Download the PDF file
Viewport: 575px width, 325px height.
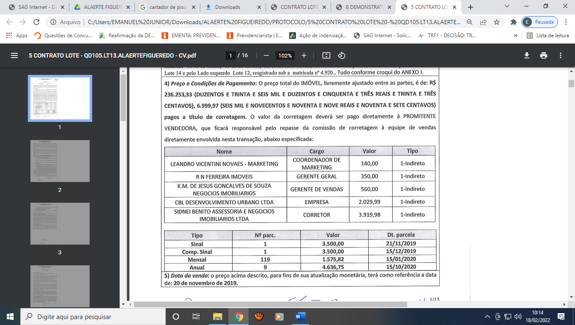click(x=527, y=55)
